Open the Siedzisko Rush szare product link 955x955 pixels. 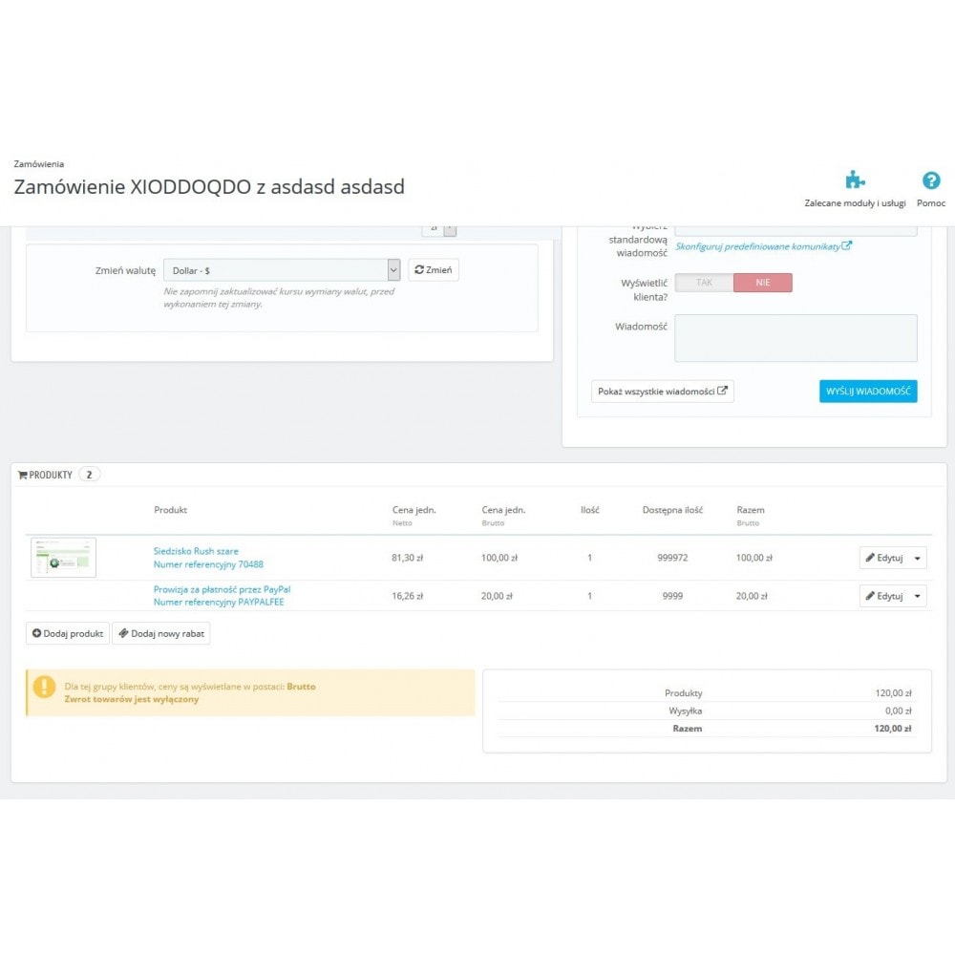pyautogui.click(x=196, y=551)
